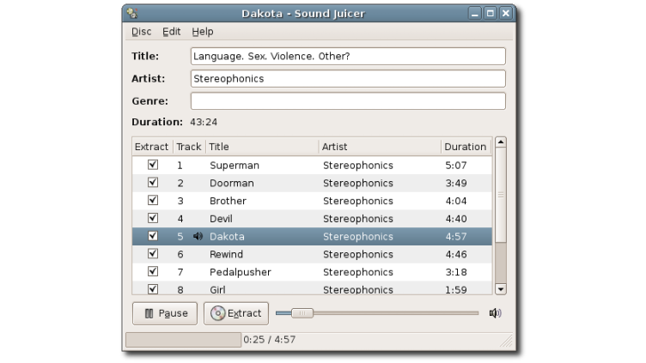Image resolution: width=646 pixels, height=363 pixels.
Task: Click the window resize grip
Action: [507, 342]
